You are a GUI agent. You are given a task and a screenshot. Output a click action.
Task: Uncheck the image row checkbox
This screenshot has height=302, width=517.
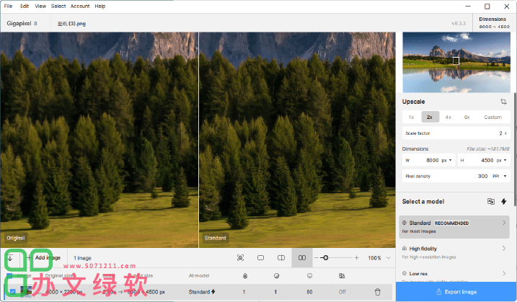12,292
